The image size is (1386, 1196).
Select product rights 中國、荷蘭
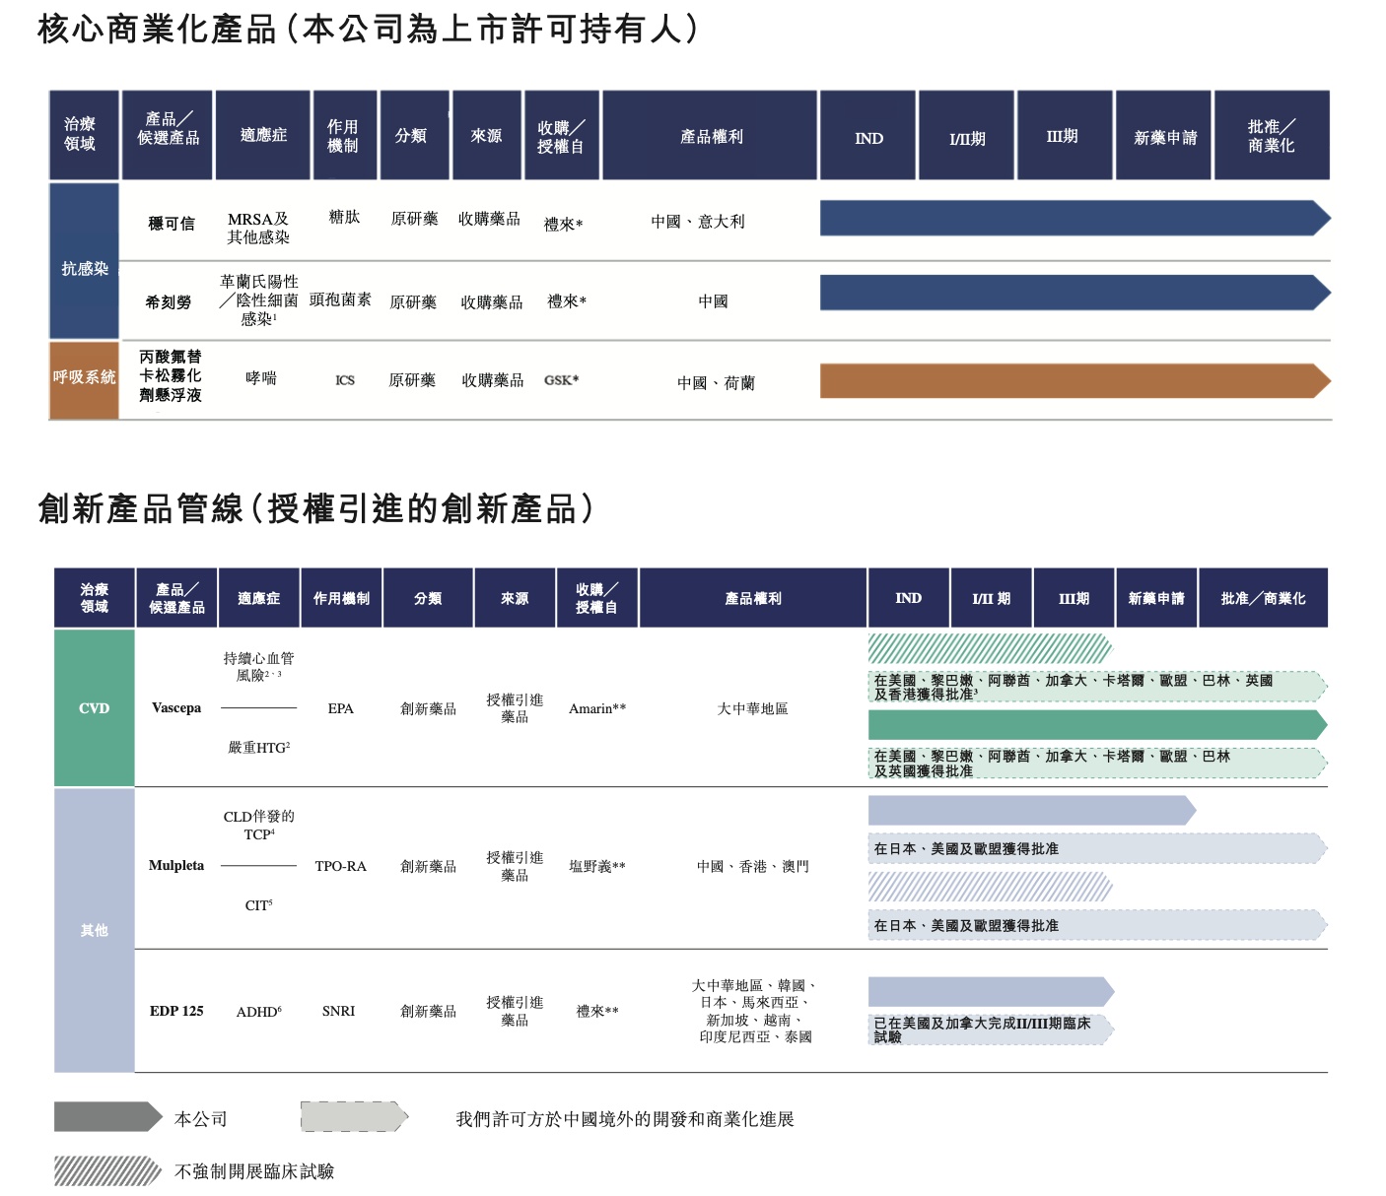716,383
